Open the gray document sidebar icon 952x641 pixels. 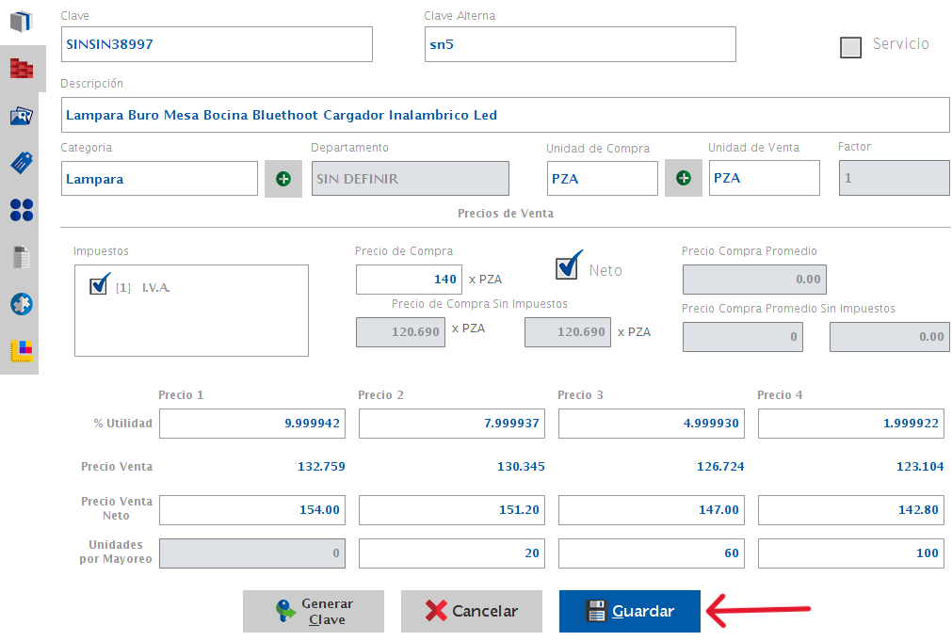point(22,257)
